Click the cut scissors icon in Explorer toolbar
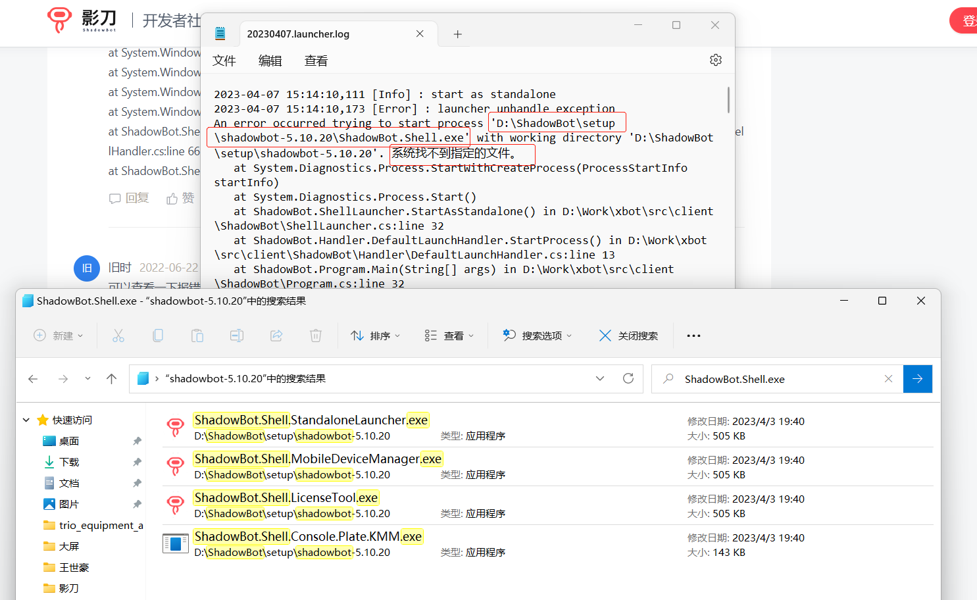Viewport: 977px width, 600px height. [118, 336]
